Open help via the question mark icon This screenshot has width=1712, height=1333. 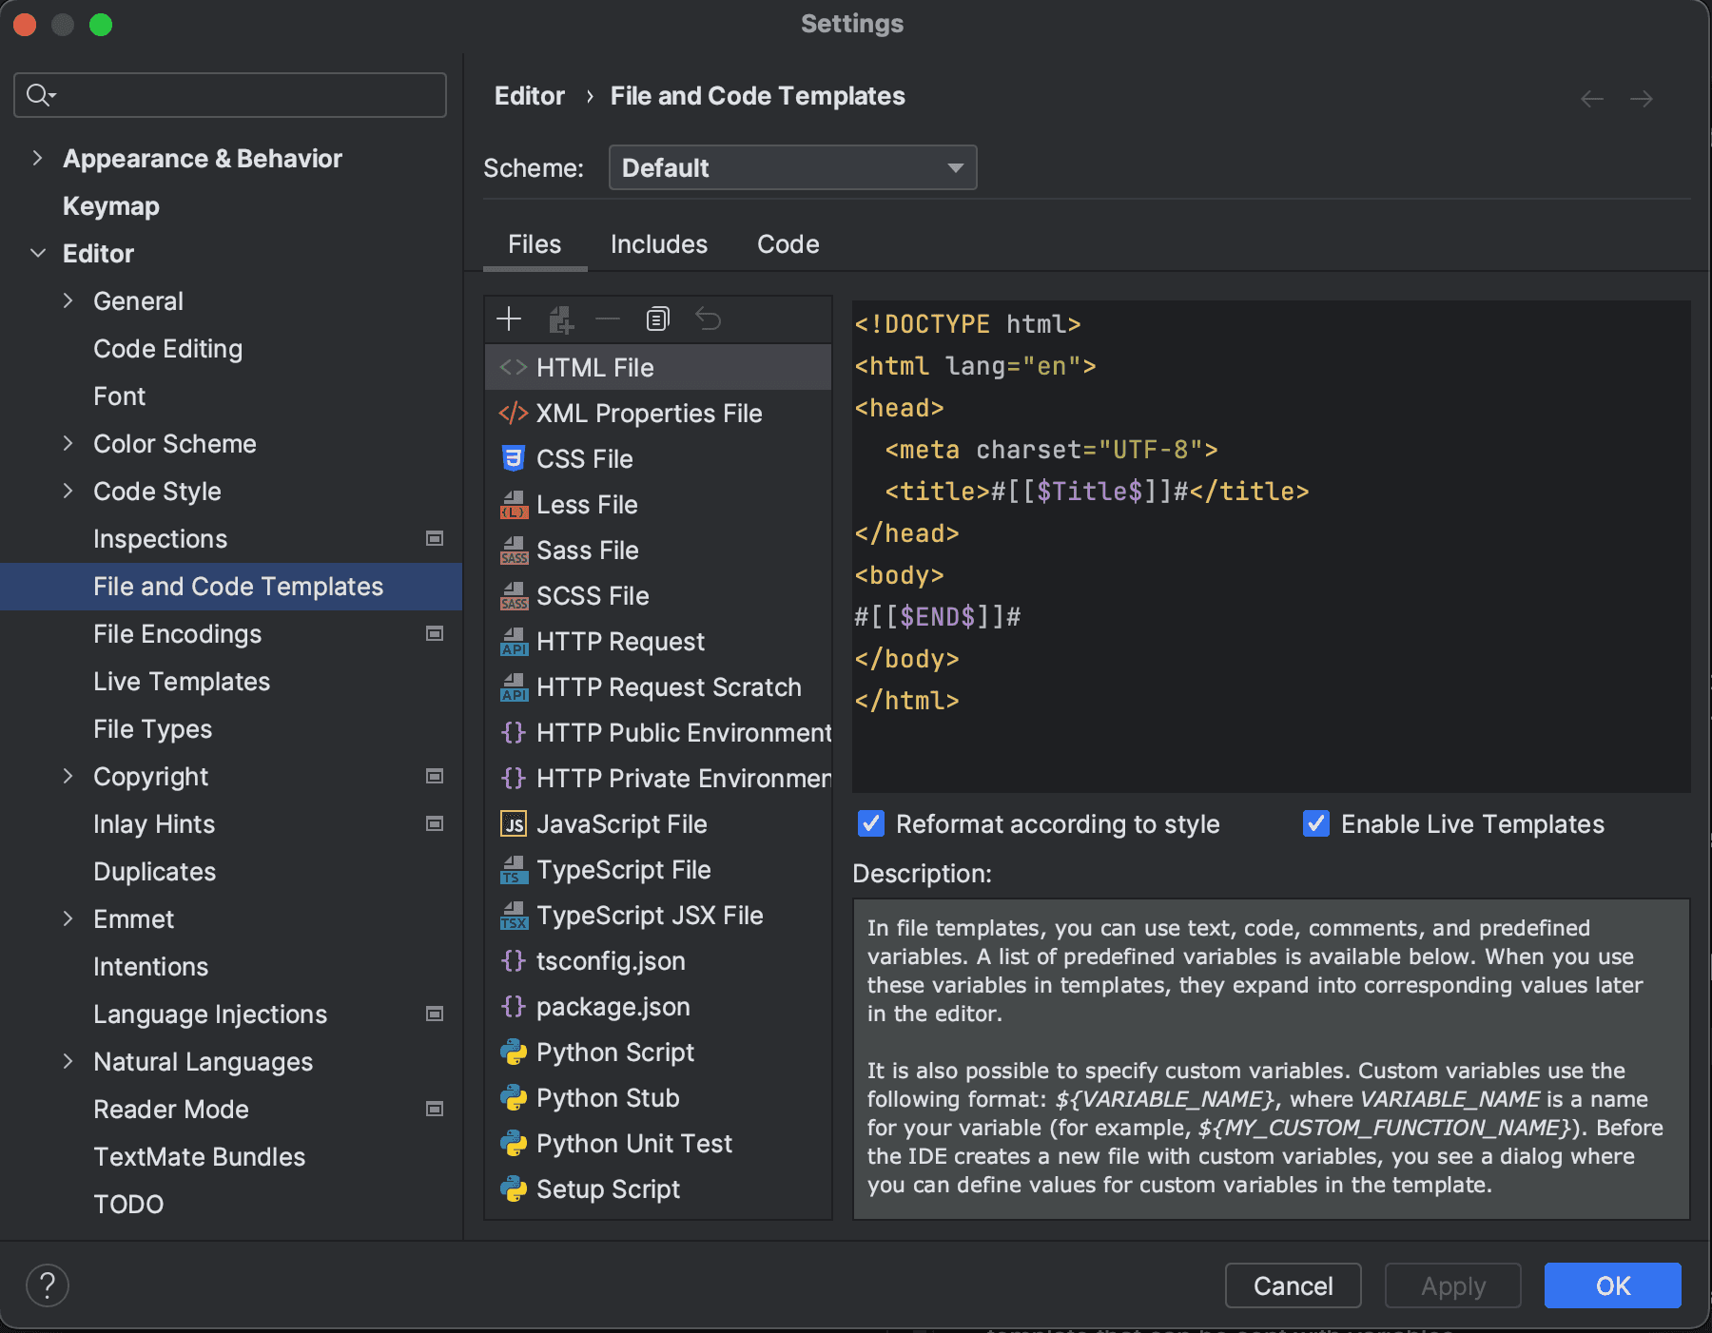pos(48,1285)
